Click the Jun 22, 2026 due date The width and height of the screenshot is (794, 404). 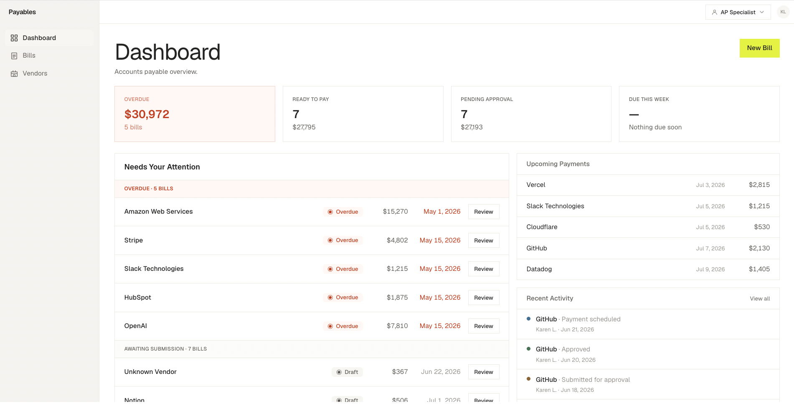[x=441, y=372]
